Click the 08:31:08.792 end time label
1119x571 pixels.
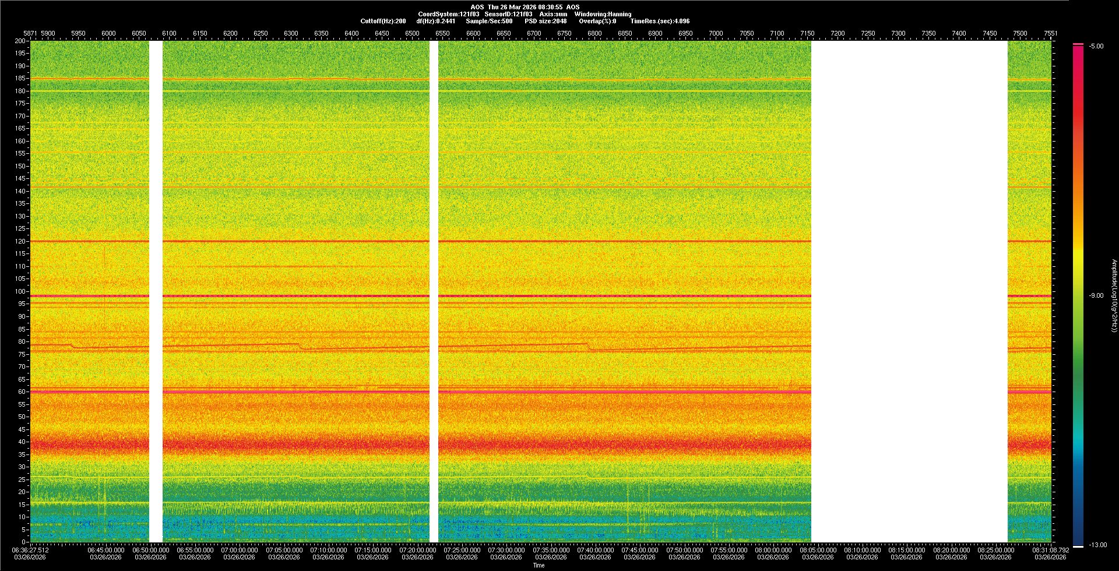(x=1050, y=549)
